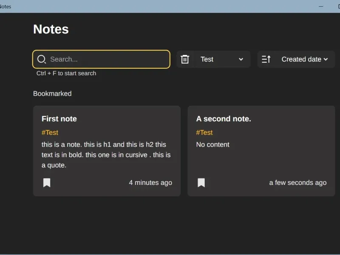Image resolution: width=340 pixels, height=255 pixels.
Task: Open the First note title
Action: click(x=59, y=119)
